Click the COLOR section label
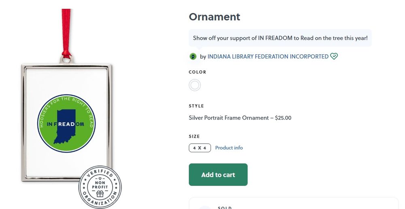 tap(197, 72)
